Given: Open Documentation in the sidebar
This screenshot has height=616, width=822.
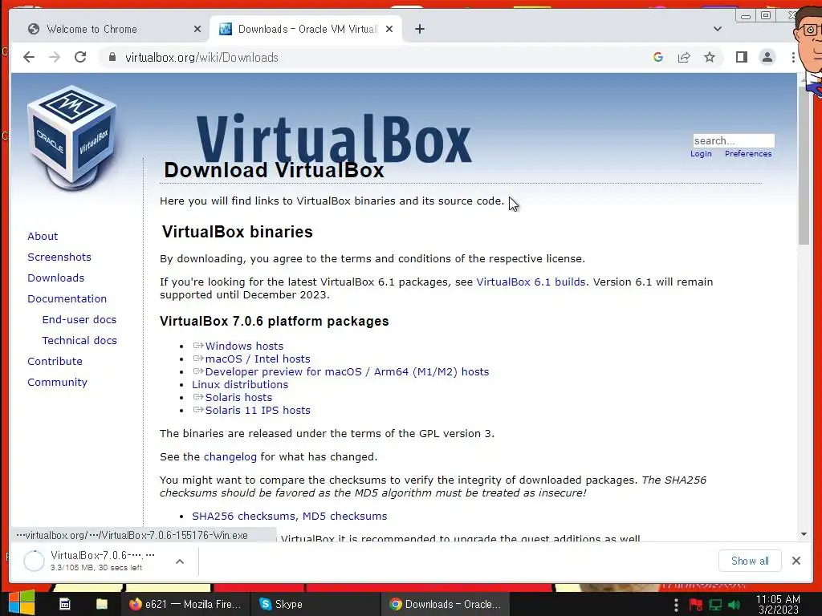Looking at the screenshot, I should [67, 298].
